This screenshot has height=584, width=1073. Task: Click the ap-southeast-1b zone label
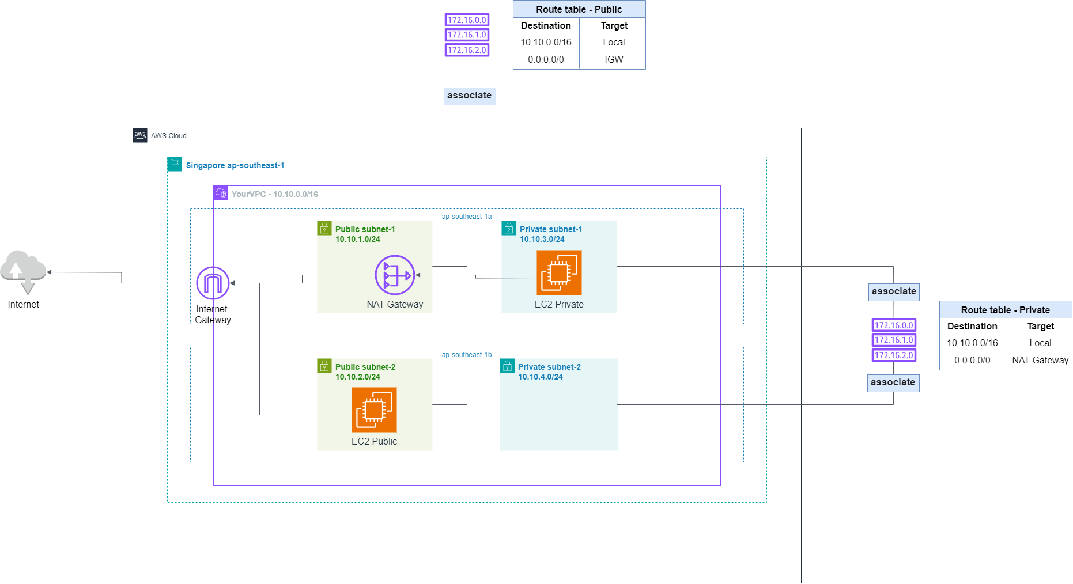coord(467,355)
